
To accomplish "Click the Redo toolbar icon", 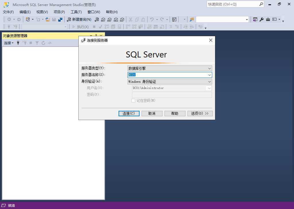I will click(162, 19).
